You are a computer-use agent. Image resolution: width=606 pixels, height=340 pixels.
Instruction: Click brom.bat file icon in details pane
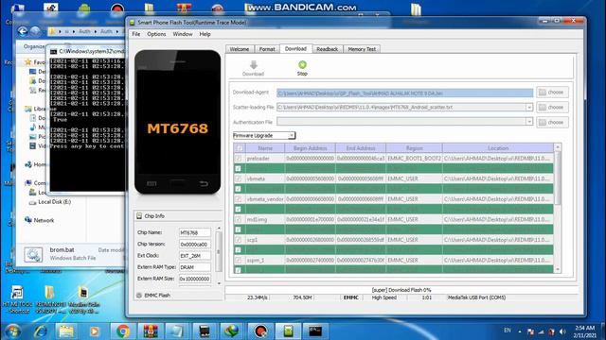tap(33, 255)
